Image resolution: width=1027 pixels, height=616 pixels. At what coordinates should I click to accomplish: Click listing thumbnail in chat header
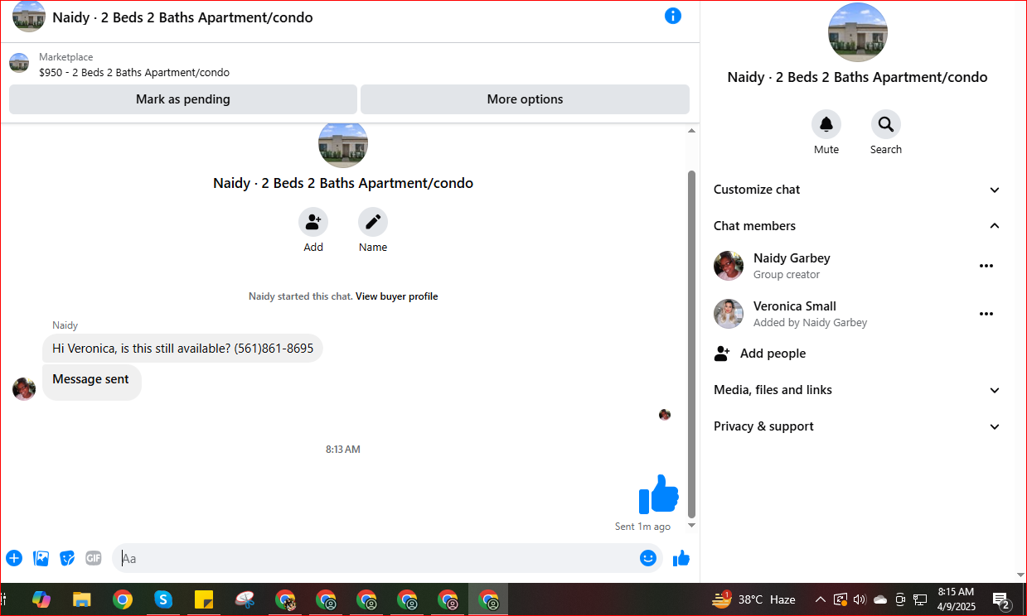tap(29, 16)
